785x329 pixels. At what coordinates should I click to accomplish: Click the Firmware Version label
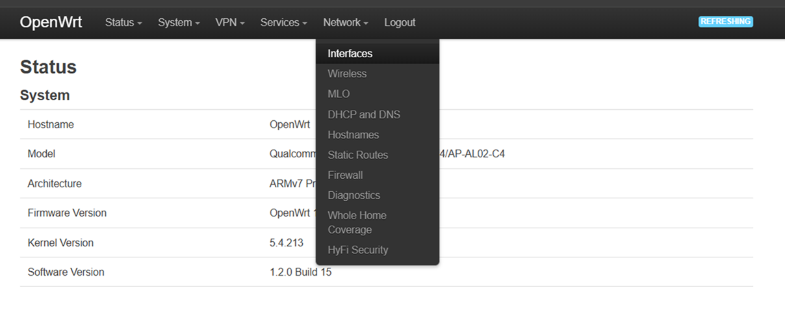point(67,213)
